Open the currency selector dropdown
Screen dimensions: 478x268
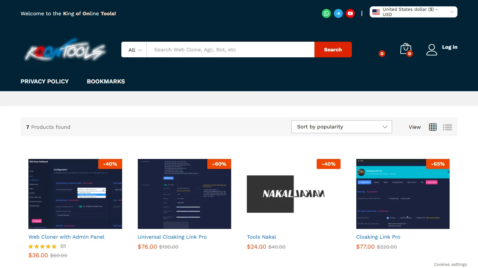point(413,12)
